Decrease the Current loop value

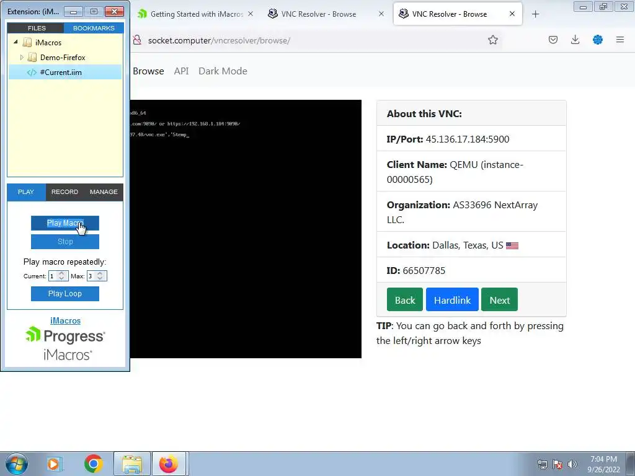coord(61,278)
